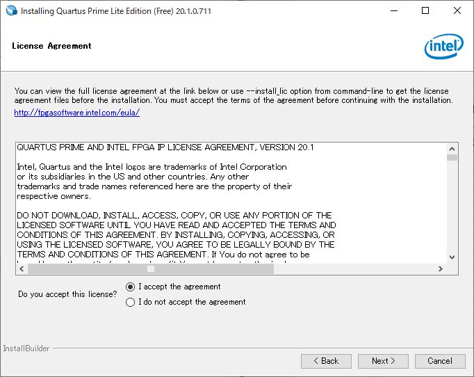Open the fpgasoftware.intel.com/eula link
Image resolution: width=474 pixels, height=377 pixels.
(x=76, y=112)
